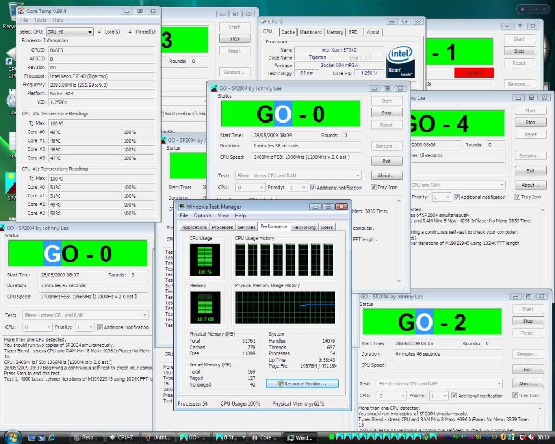The image size is (555, 444).
Task: Click log scroll-up arrow in GO - 0 window started 08:09
Action: pyautogui.click(x=399, y=201)
